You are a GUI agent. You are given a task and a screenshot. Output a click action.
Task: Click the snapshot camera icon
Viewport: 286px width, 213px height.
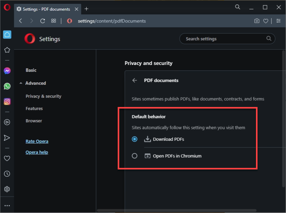pyautogui.click(x=257, y=21)
